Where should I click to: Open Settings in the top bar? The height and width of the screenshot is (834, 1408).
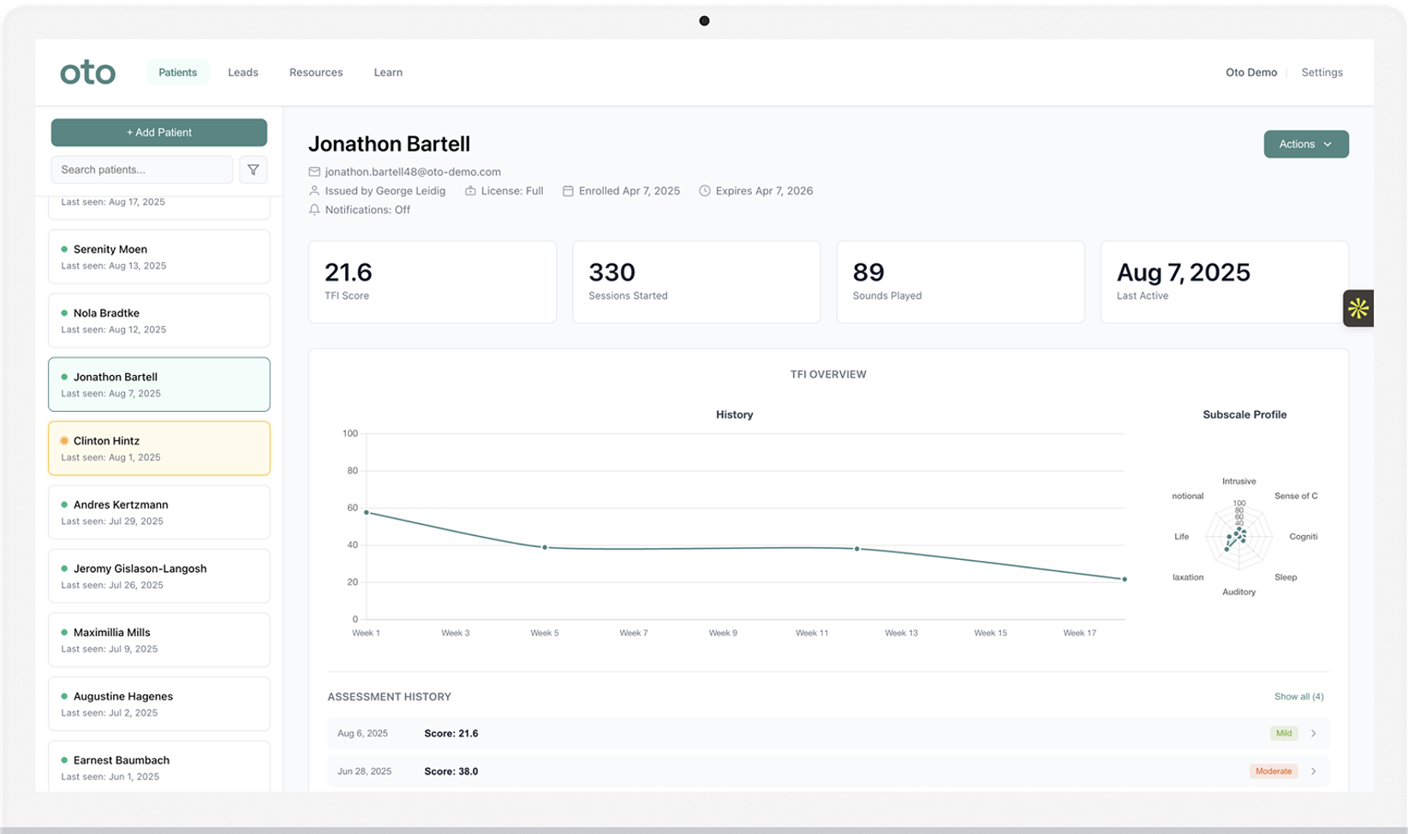[x=1321, y=73]
